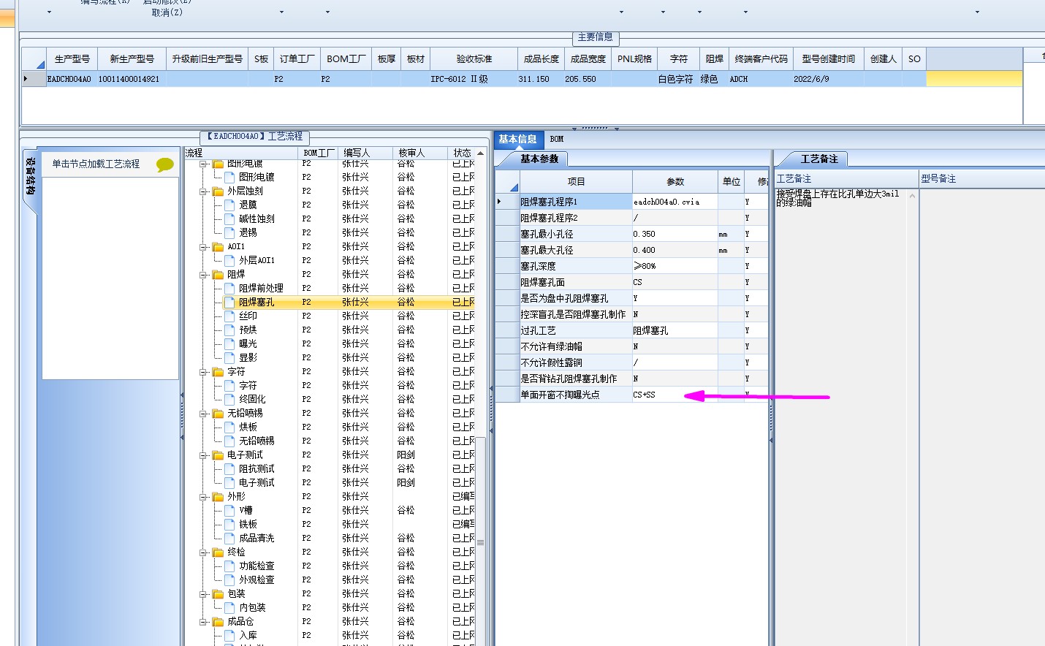1045x646 pixels.
Task: Click the speech bubble icon beside 单击节点加载工艺流程
Action: 165,165
